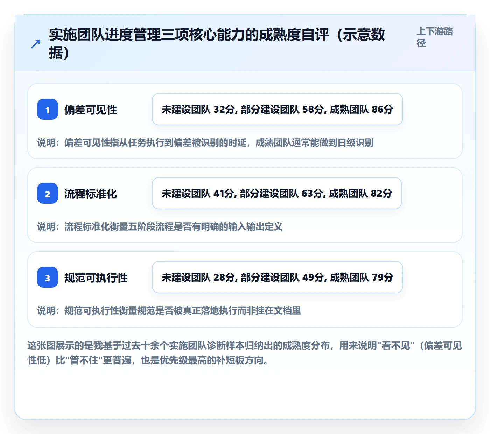The height and width of the screenshot is (434, 490).
Task: Click the note about 规范 being 落地执行
Action: [169, 311]
